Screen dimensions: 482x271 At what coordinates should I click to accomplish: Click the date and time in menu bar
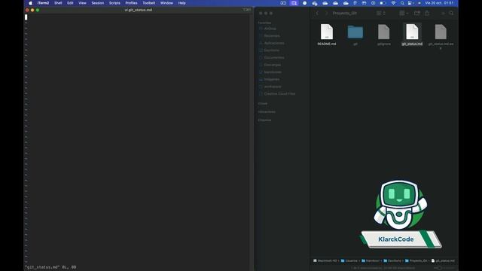[439, 3]
